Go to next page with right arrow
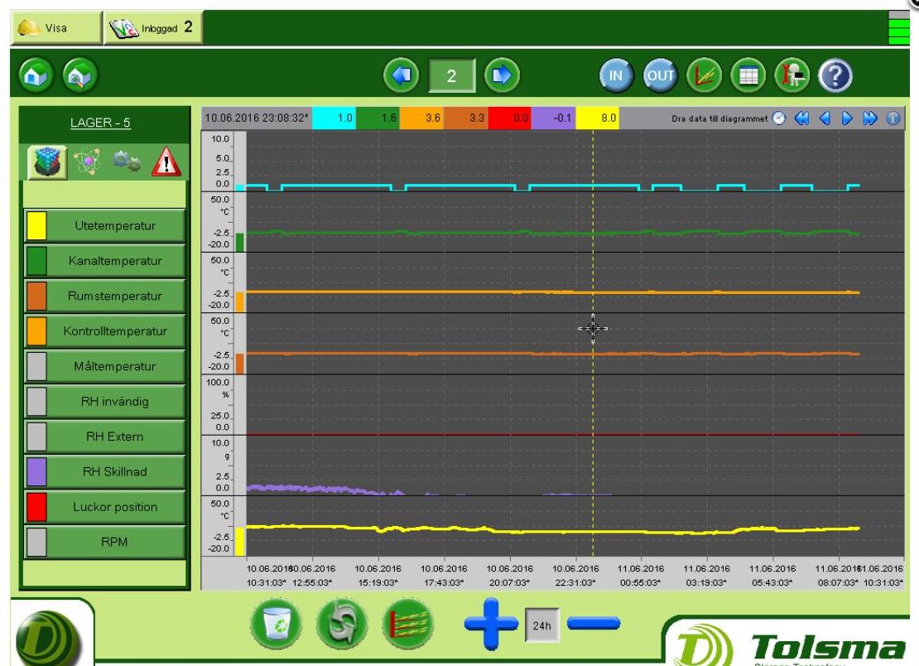The image size is (919, 666). (502, 75)
